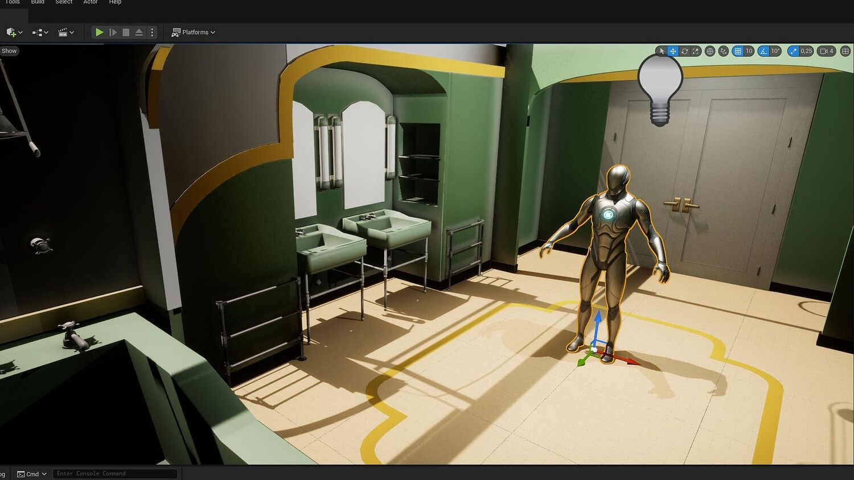Start Play in Editor with green Play button
Image resolution: width=854 pixels, height=480 pixels.
pos(99,32)
